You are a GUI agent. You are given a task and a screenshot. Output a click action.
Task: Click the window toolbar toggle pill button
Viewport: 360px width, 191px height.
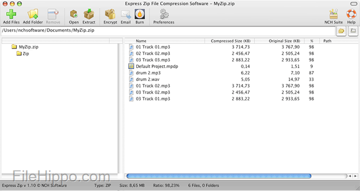click(x=354, y=4)
